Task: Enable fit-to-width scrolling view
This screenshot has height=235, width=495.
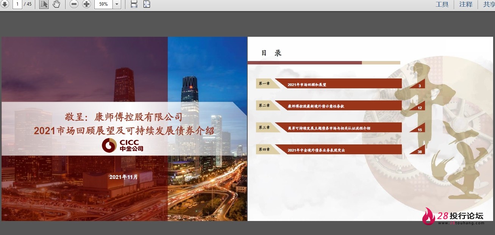Action: (x=134, y=4)
